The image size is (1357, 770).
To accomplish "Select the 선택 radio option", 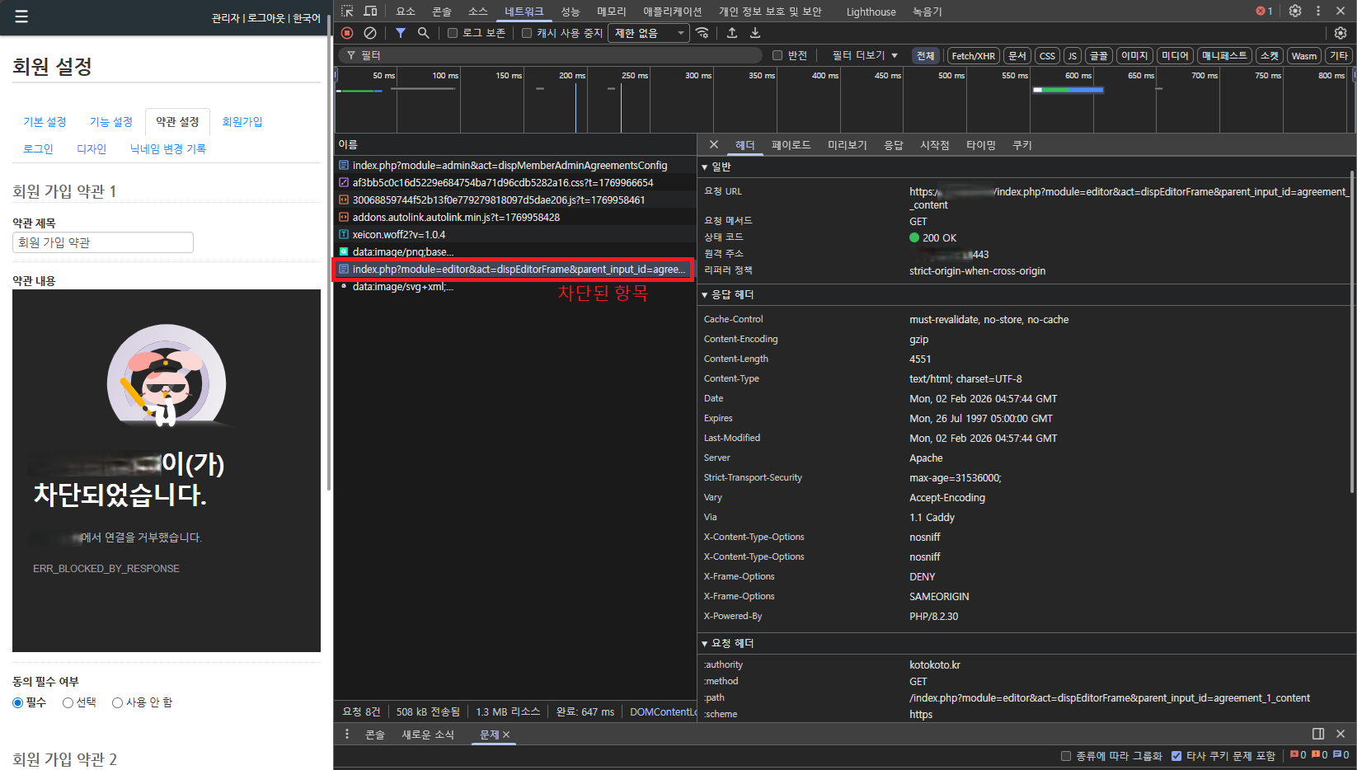I will pyautogui.click(x=68, y=702).
